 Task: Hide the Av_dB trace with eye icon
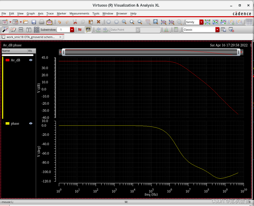[31, 60]
